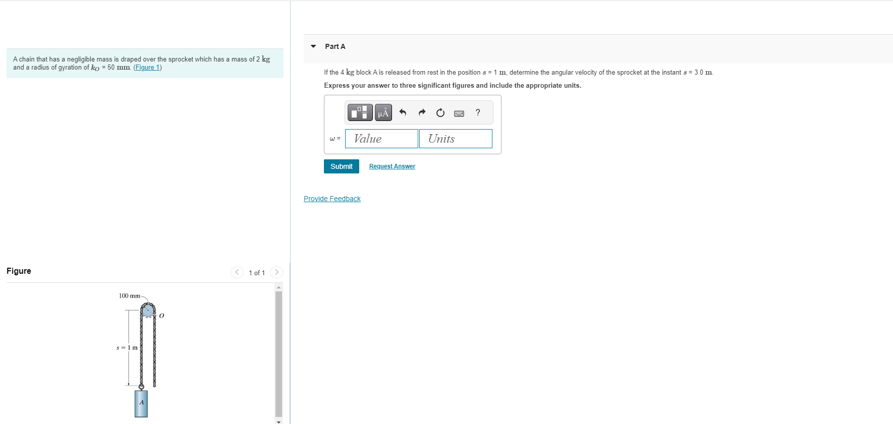Open the Request Answer link
This screenshot has height=424, width=893.
392,166
